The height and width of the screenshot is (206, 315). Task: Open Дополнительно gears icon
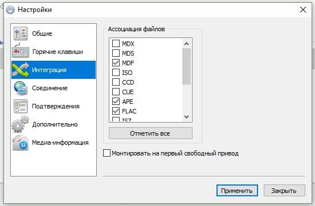(x=21, y=124)
